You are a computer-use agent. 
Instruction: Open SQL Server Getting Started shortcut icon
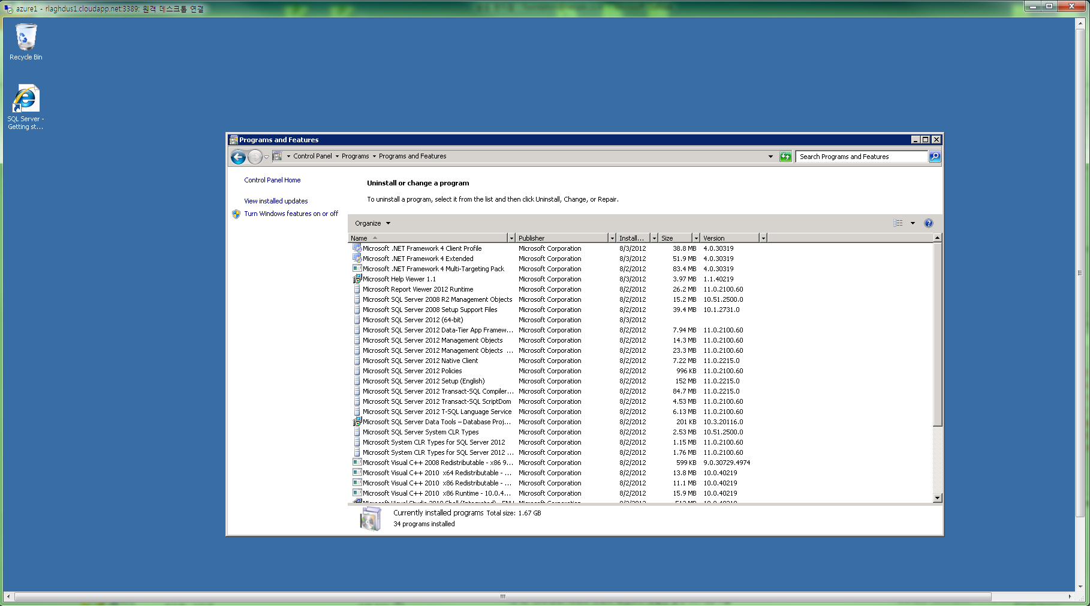click(26, 99)
